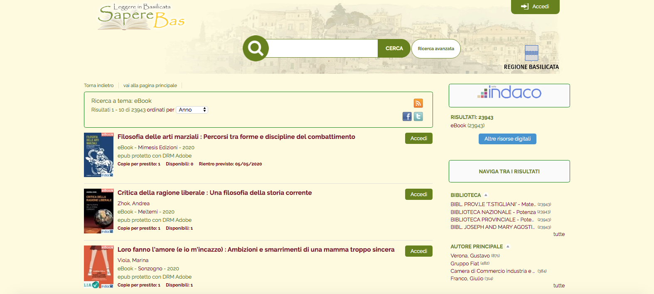Click the top-right Accedi login button
Viewport: 654px width, 294px height.
tap(535, 7)
